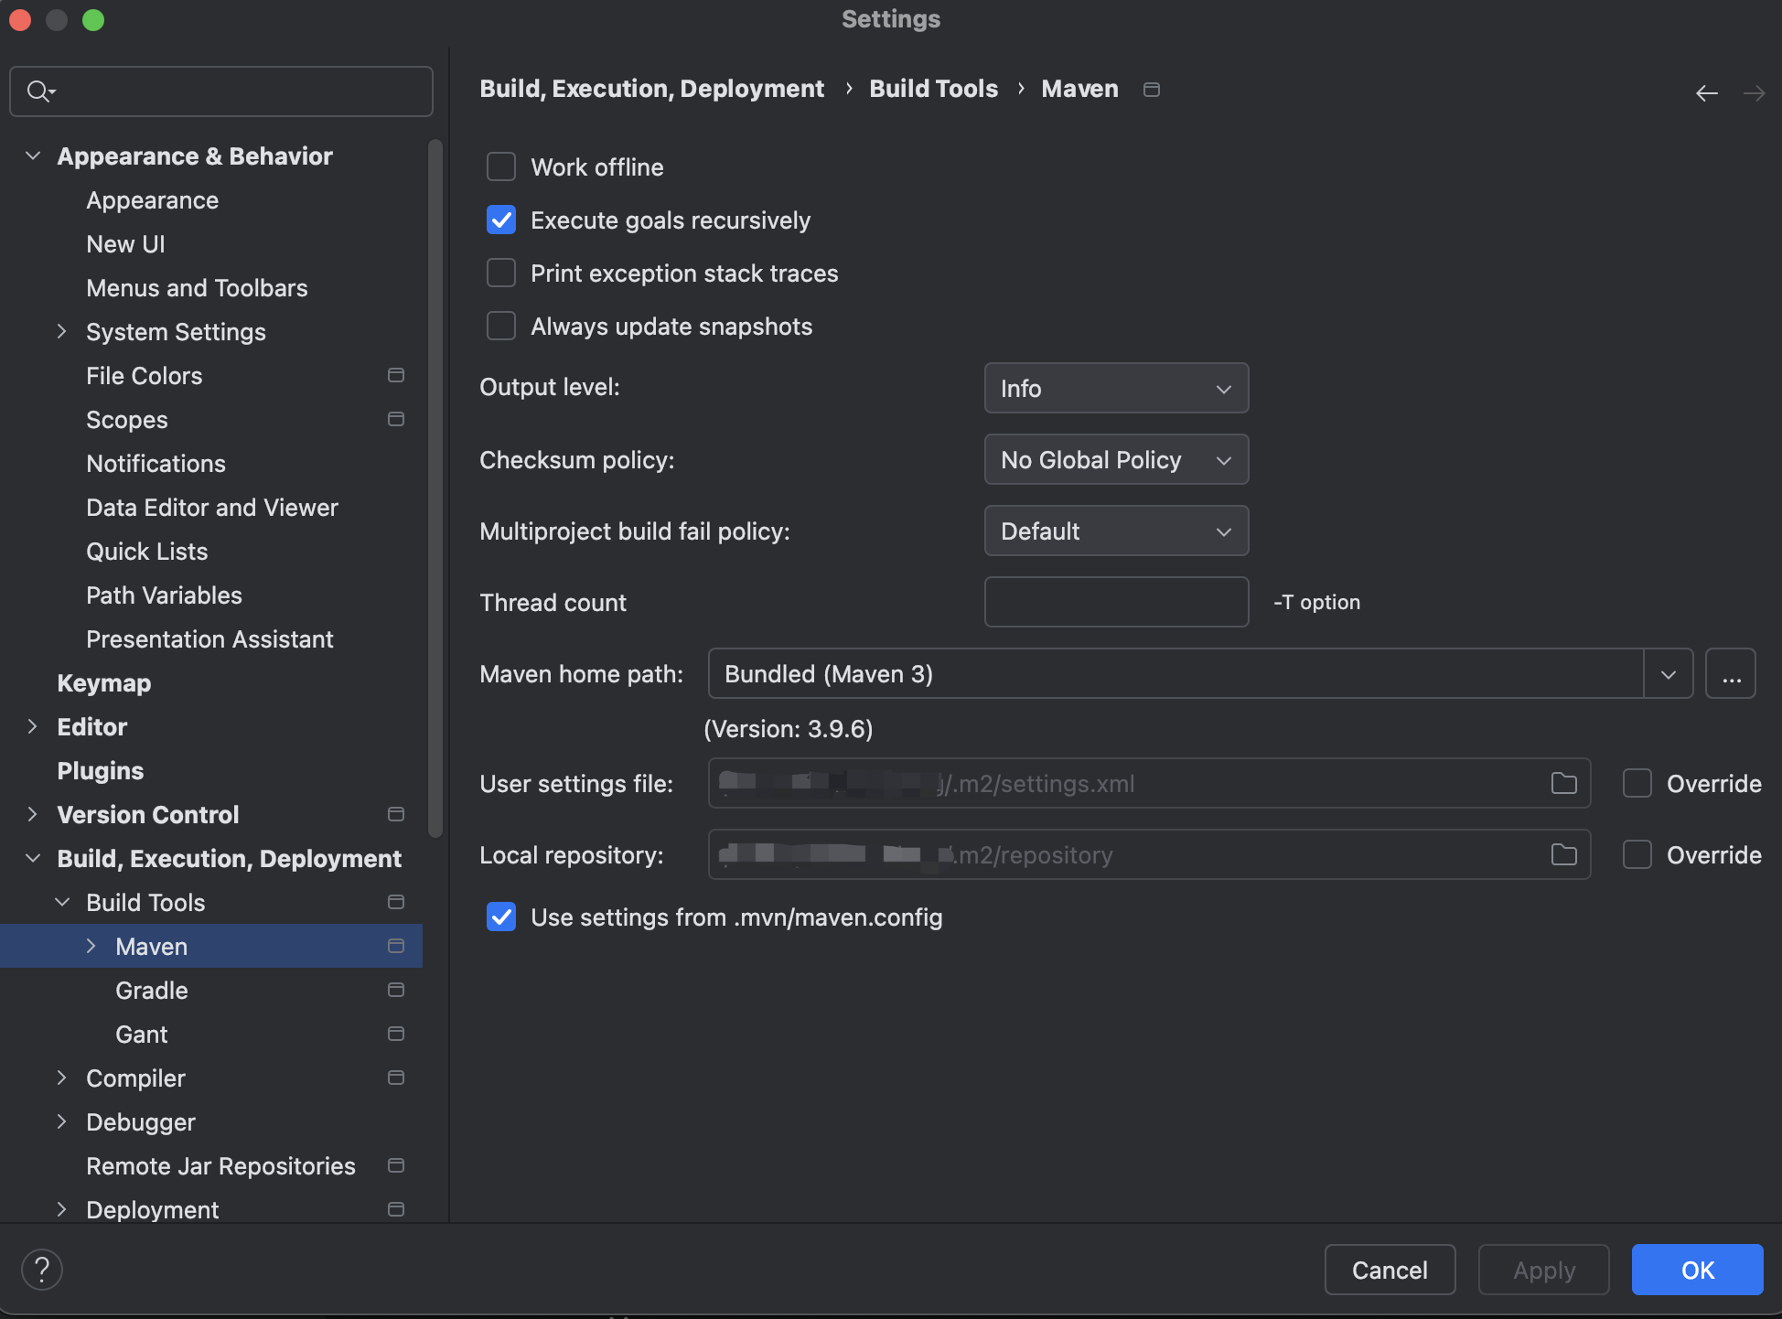Enable Always update snapshots
Image resolution: width=1782 pixels, height=1319 pixels.
(x=501, y=326)
